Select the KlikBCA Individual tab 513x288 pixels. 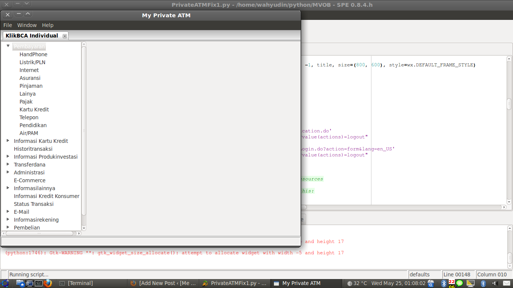point(32,36)
